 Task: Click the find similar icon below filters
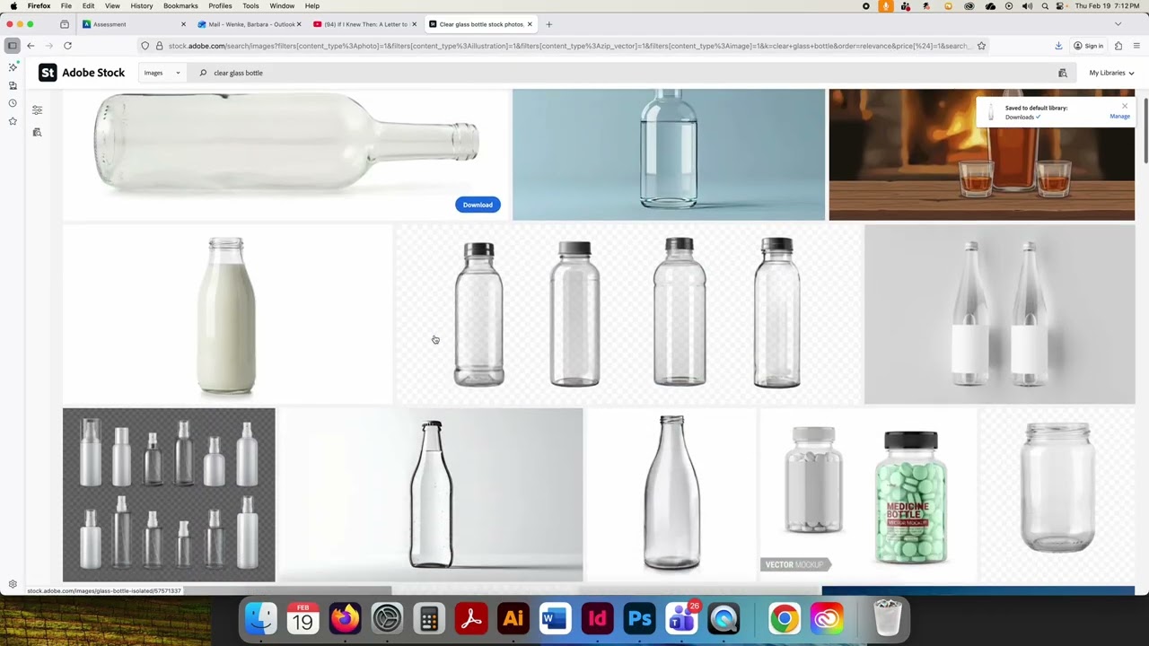pyautogui.click(x=37, y=132)
